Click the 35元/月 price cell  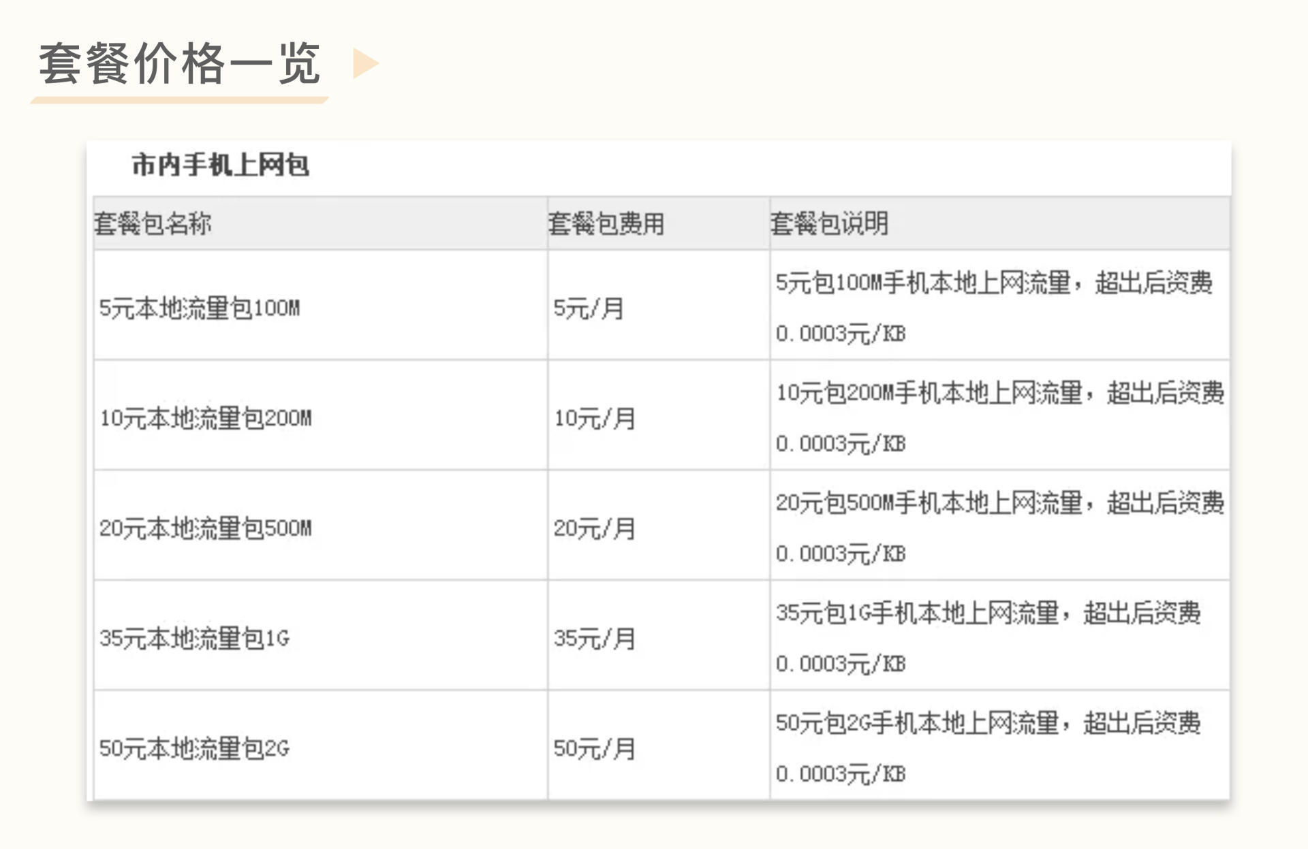[594, 639]
